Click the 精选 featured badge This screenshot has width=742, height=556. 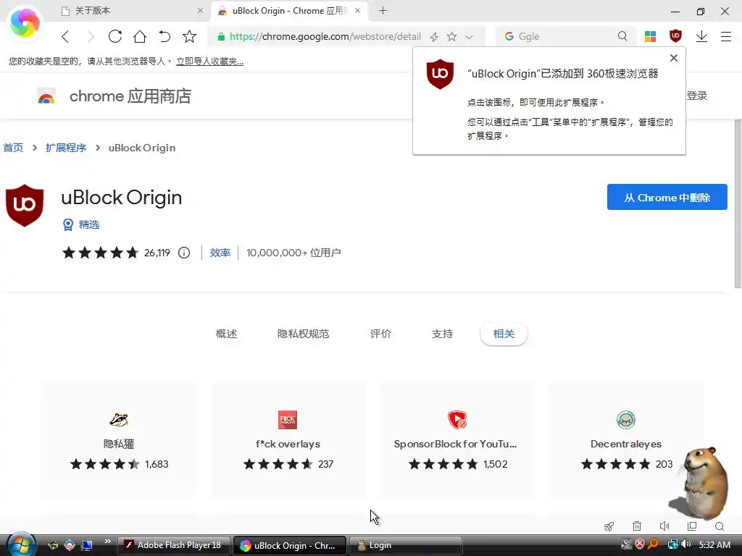[x=81, y=224]
